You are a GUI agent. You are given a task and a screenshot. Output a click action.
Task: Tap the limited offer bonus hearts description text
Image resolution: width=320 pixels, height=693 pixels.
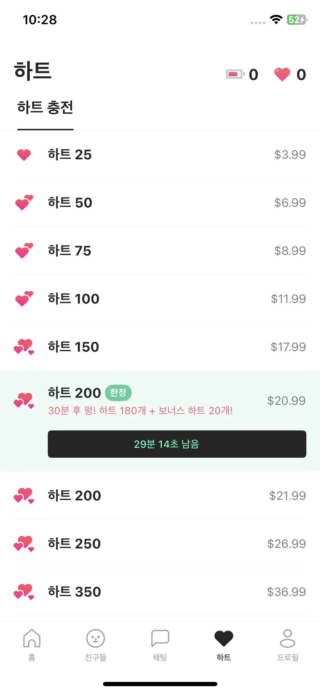tap(140, 411)
